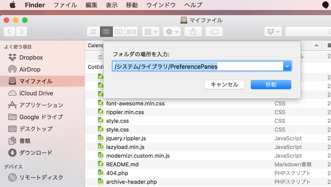Image resolution: width=331 pixels, height=187 pixels.
Task: Click the calendar file icon under Calendar group
Action: [101, 56]
